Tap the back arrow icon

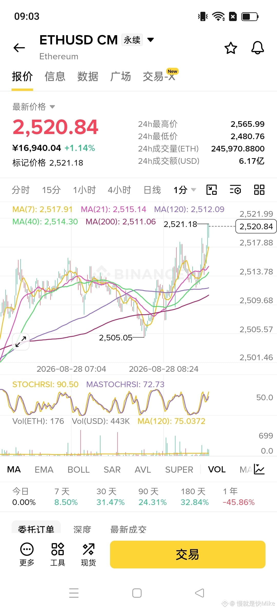[19, 48]
